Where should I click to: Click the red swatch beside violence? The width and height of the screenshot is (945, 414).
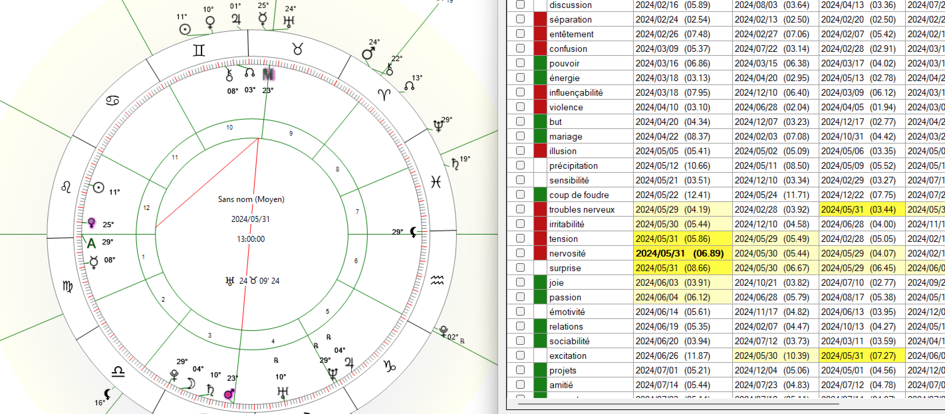[x=540, y=107]
